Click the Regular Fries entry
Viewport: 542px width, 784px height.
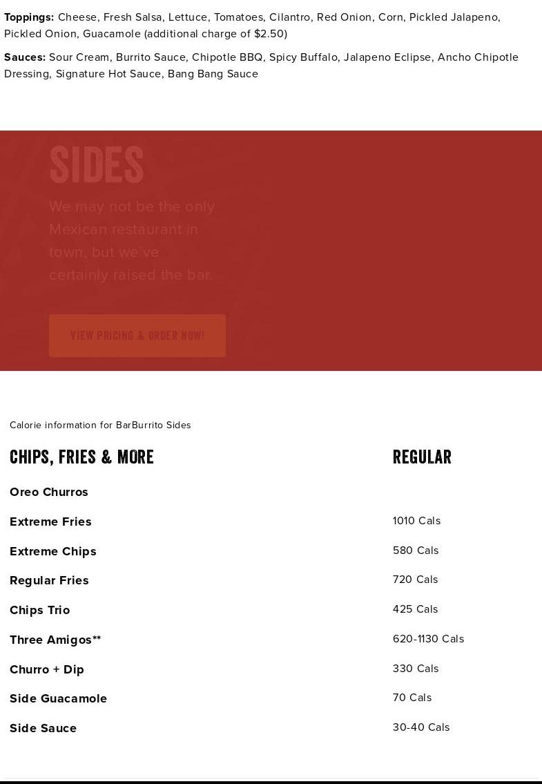coord(49,580)
